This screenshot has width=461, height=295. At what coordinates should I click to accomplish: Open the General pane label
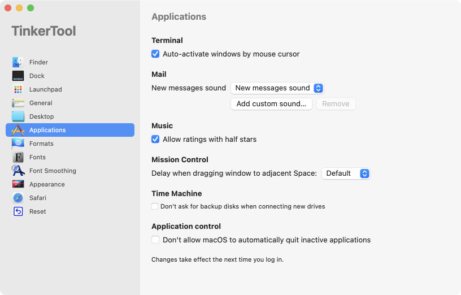click(x=41, y=103)
